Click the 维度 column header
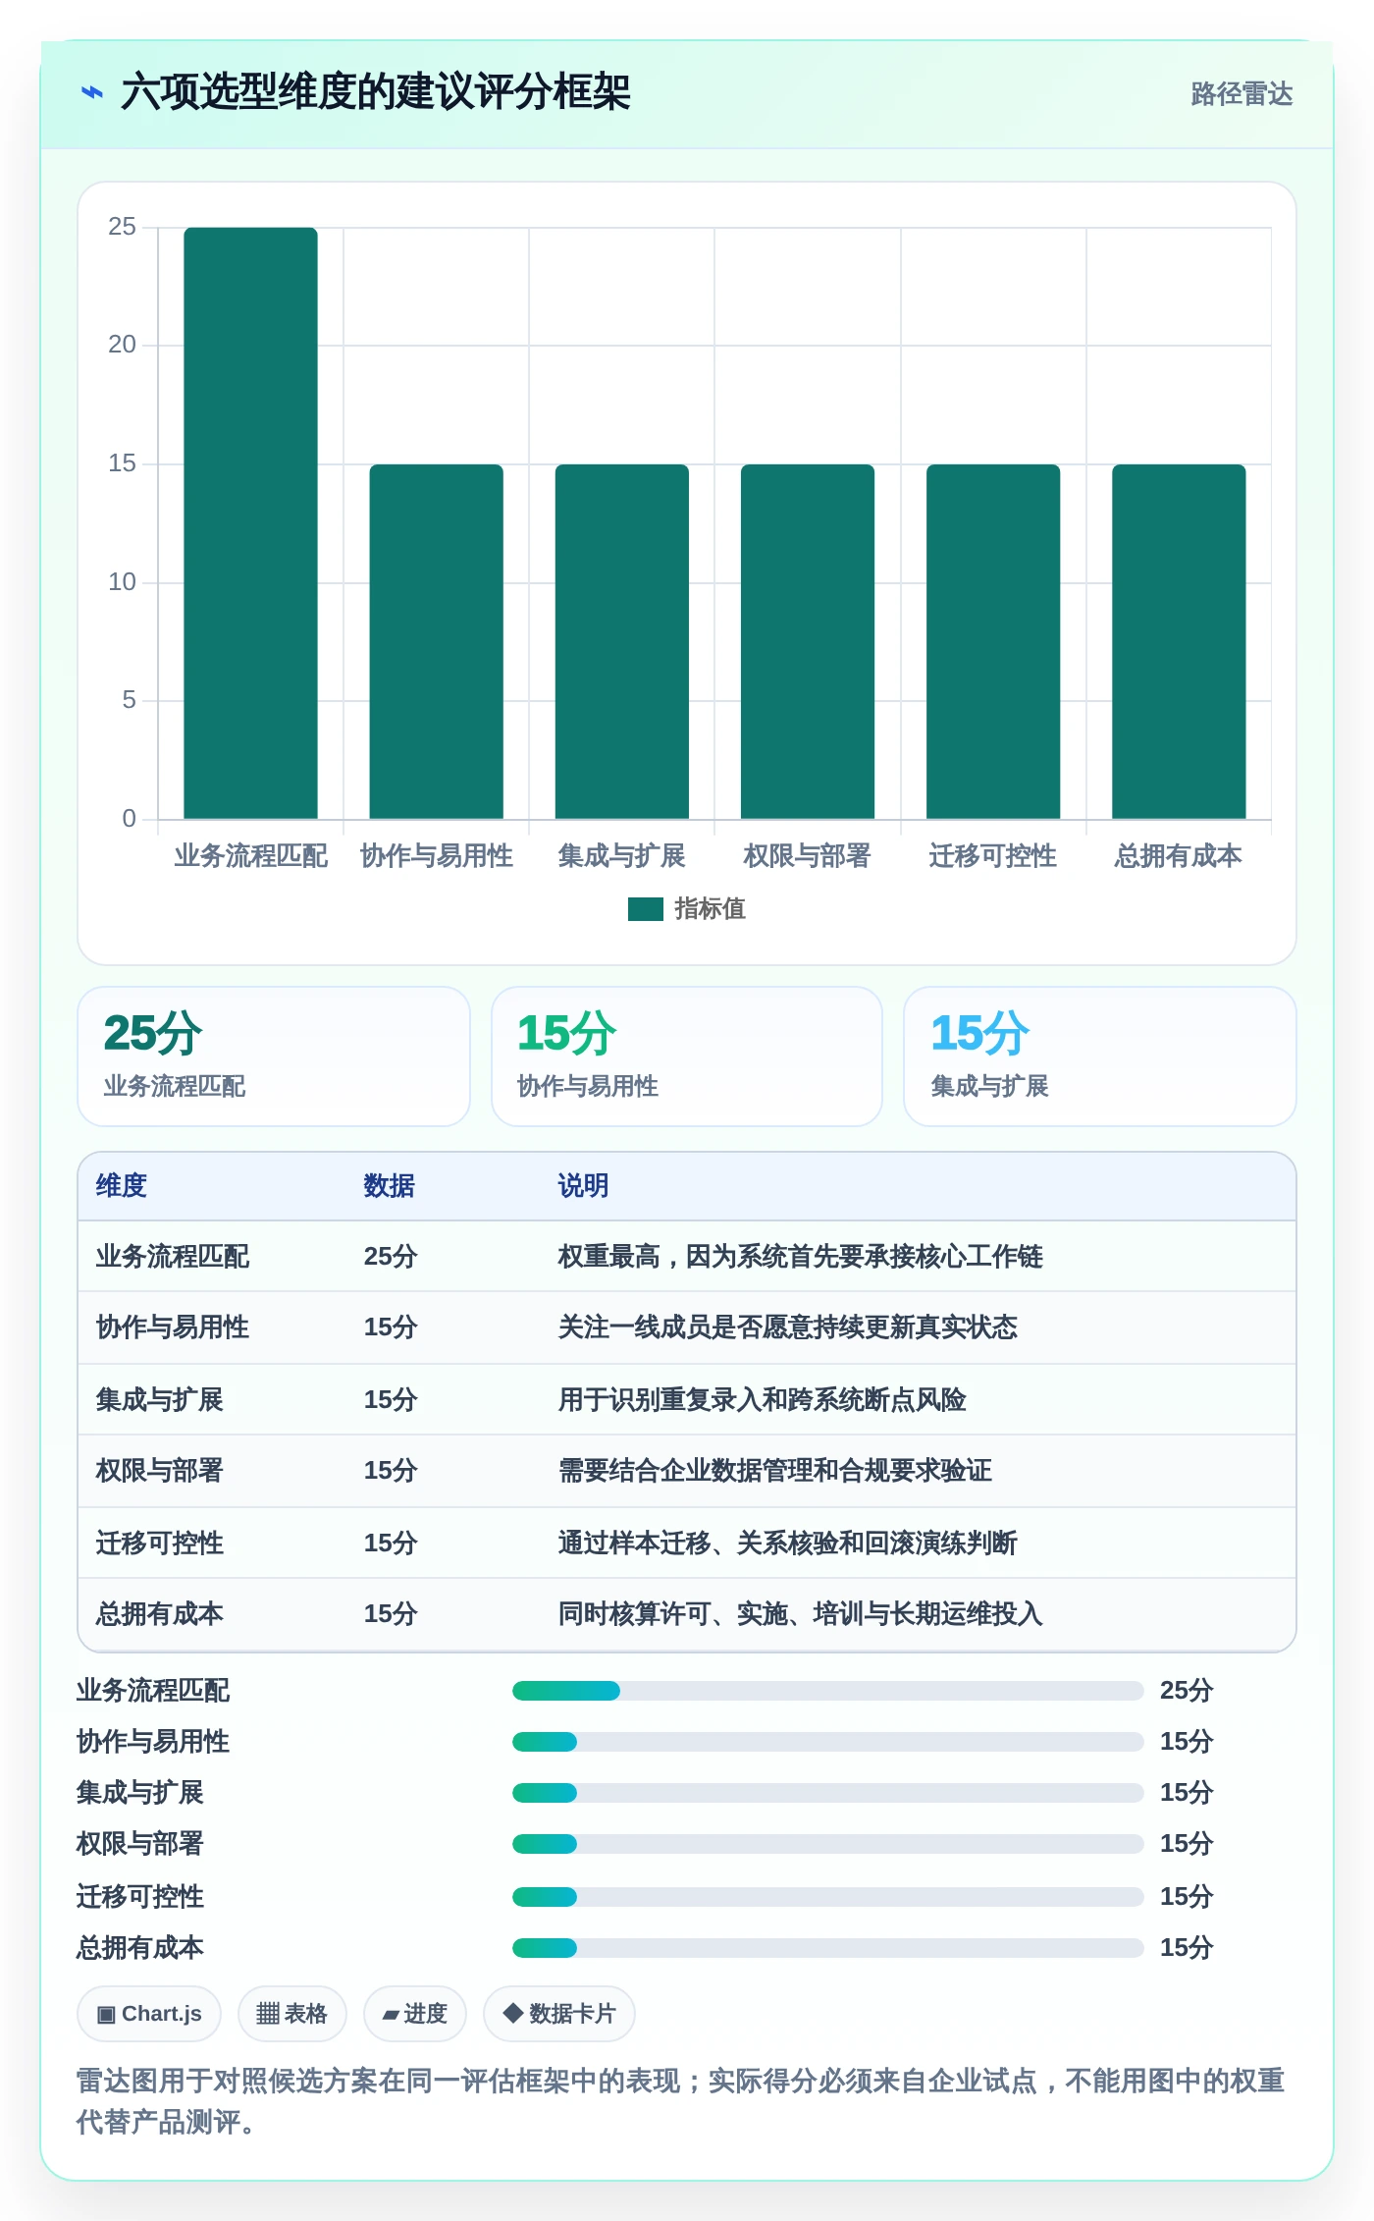This screenshot has height=2221, width=1374. (x=122, y=1186)
